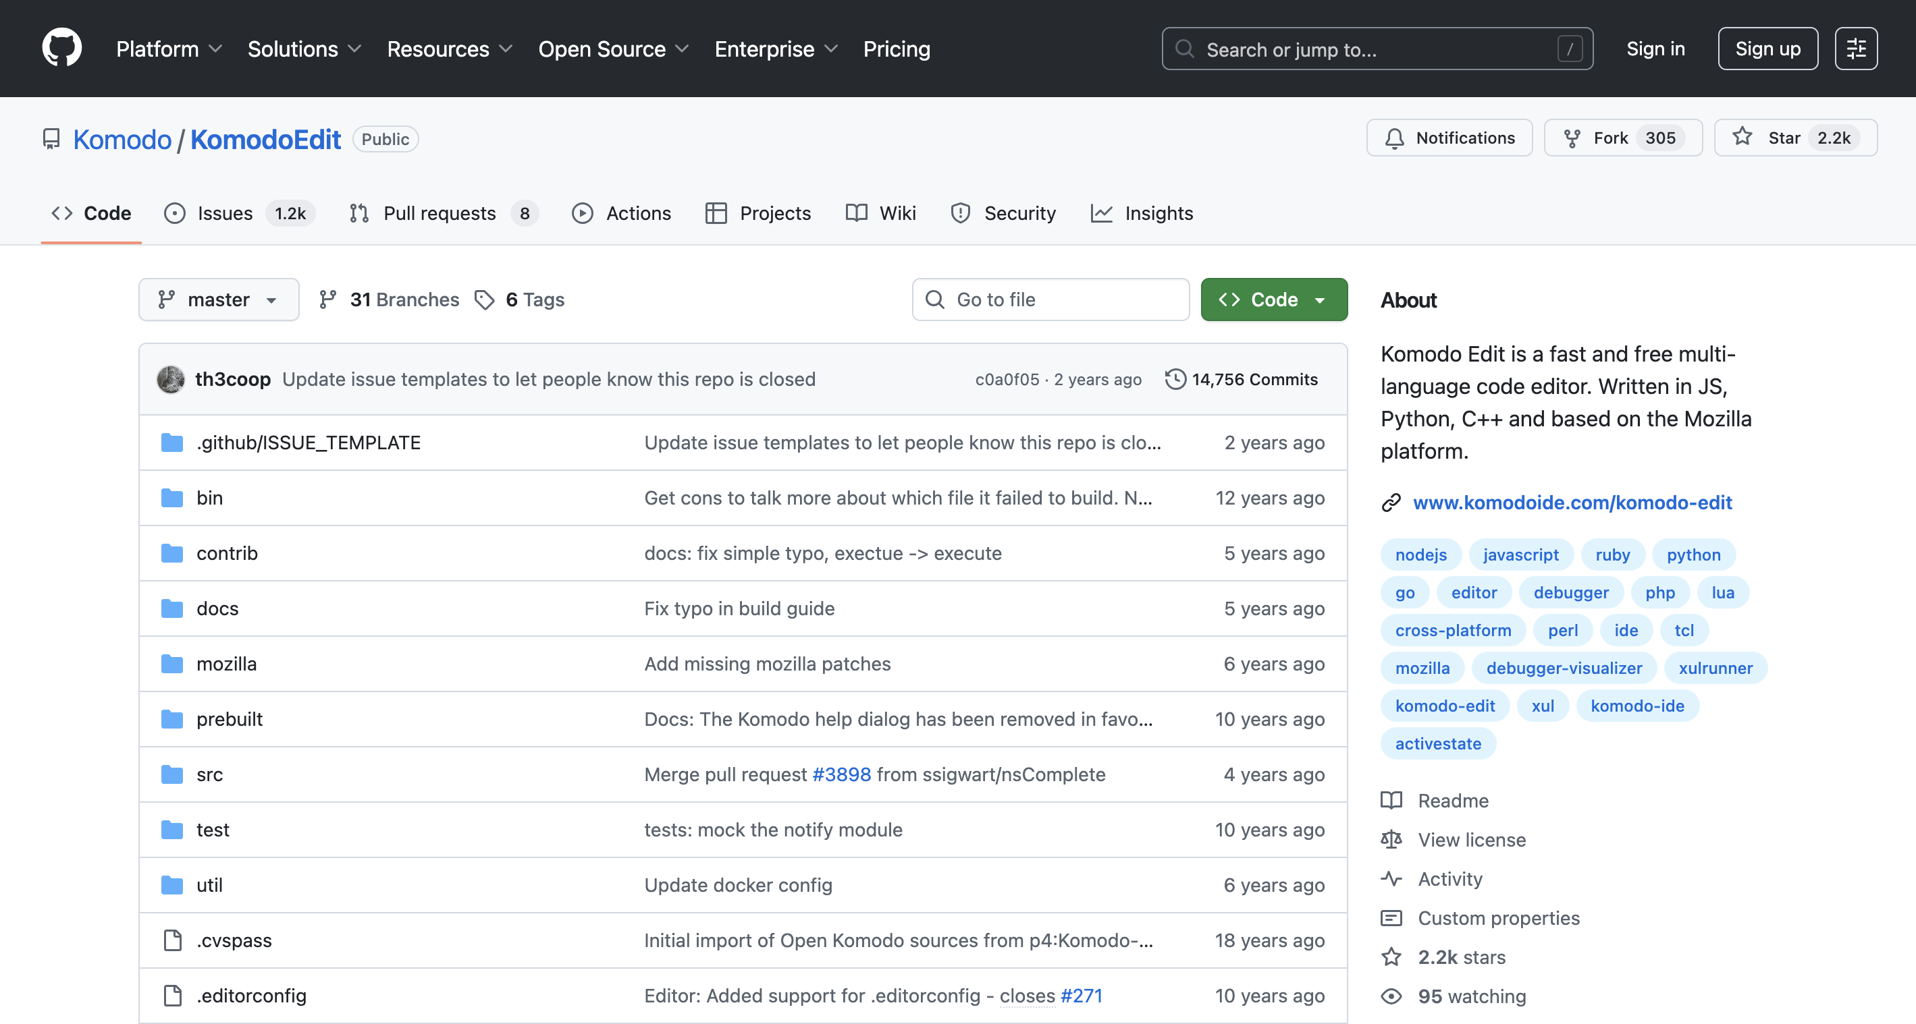Open the green Code dropdown
The image size is (1916, 1024).
[1273, 300]
